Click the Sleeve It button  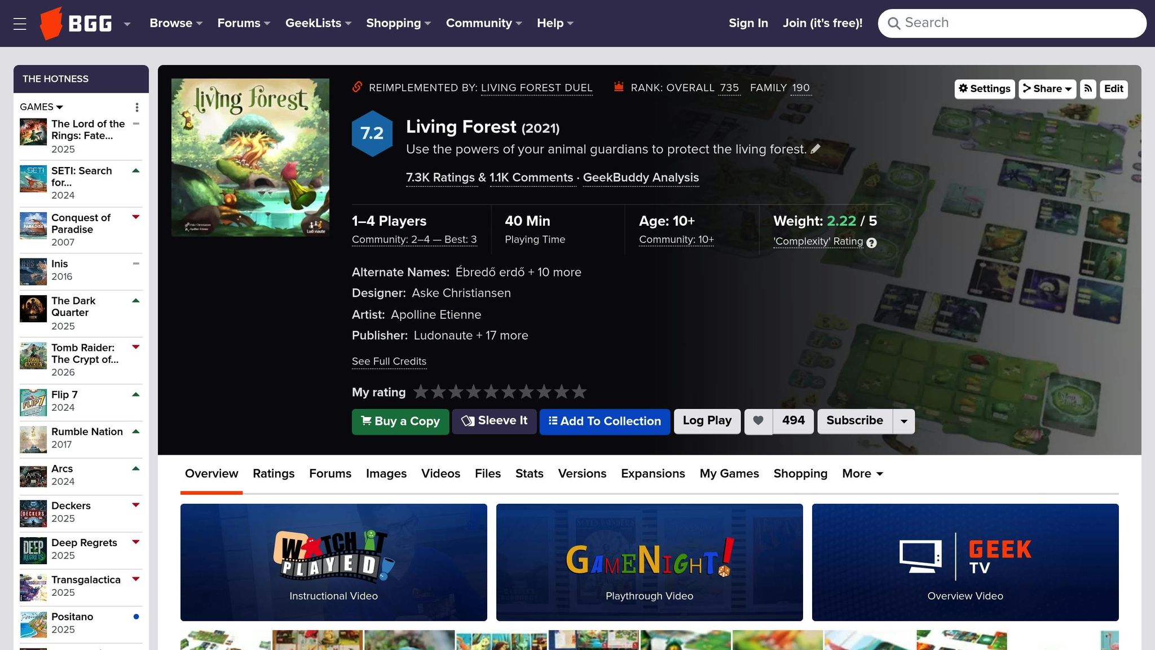[494, 421]
